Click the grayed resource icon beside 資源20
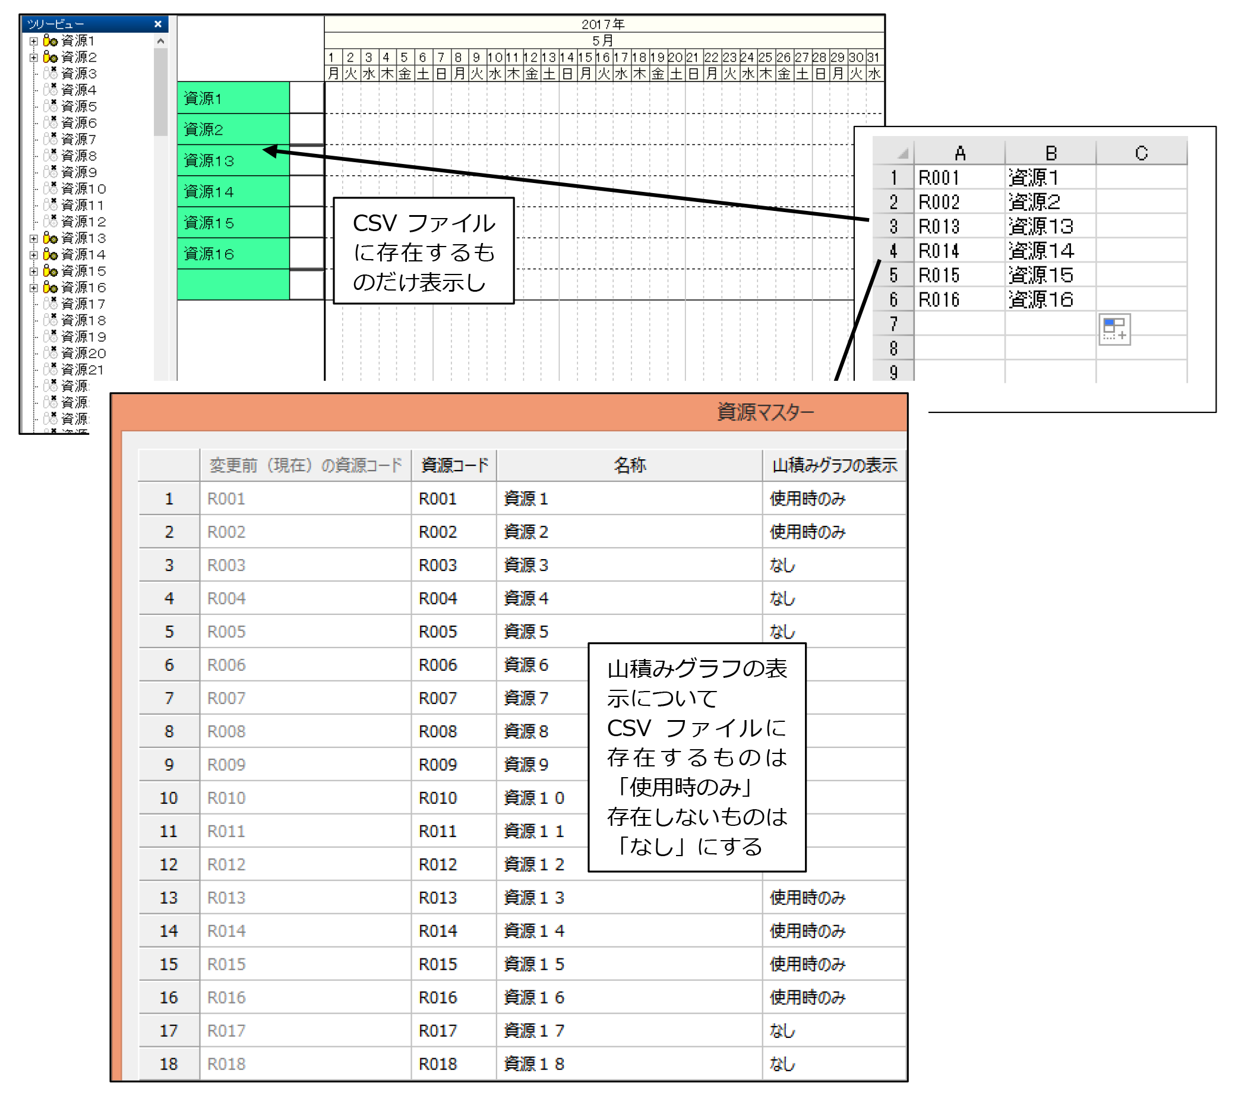The width and height of the screenshot is (1235, 1114). [50, 353]
